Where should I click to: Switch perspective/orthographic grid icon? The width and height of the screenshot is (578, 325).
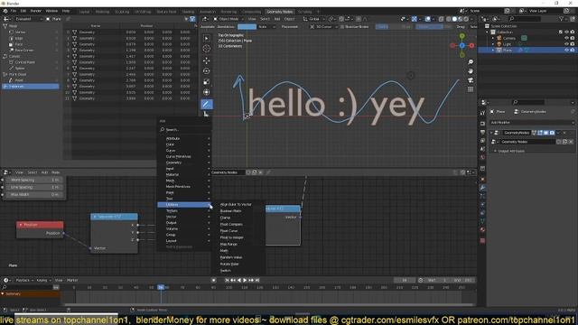coord(471,89)
